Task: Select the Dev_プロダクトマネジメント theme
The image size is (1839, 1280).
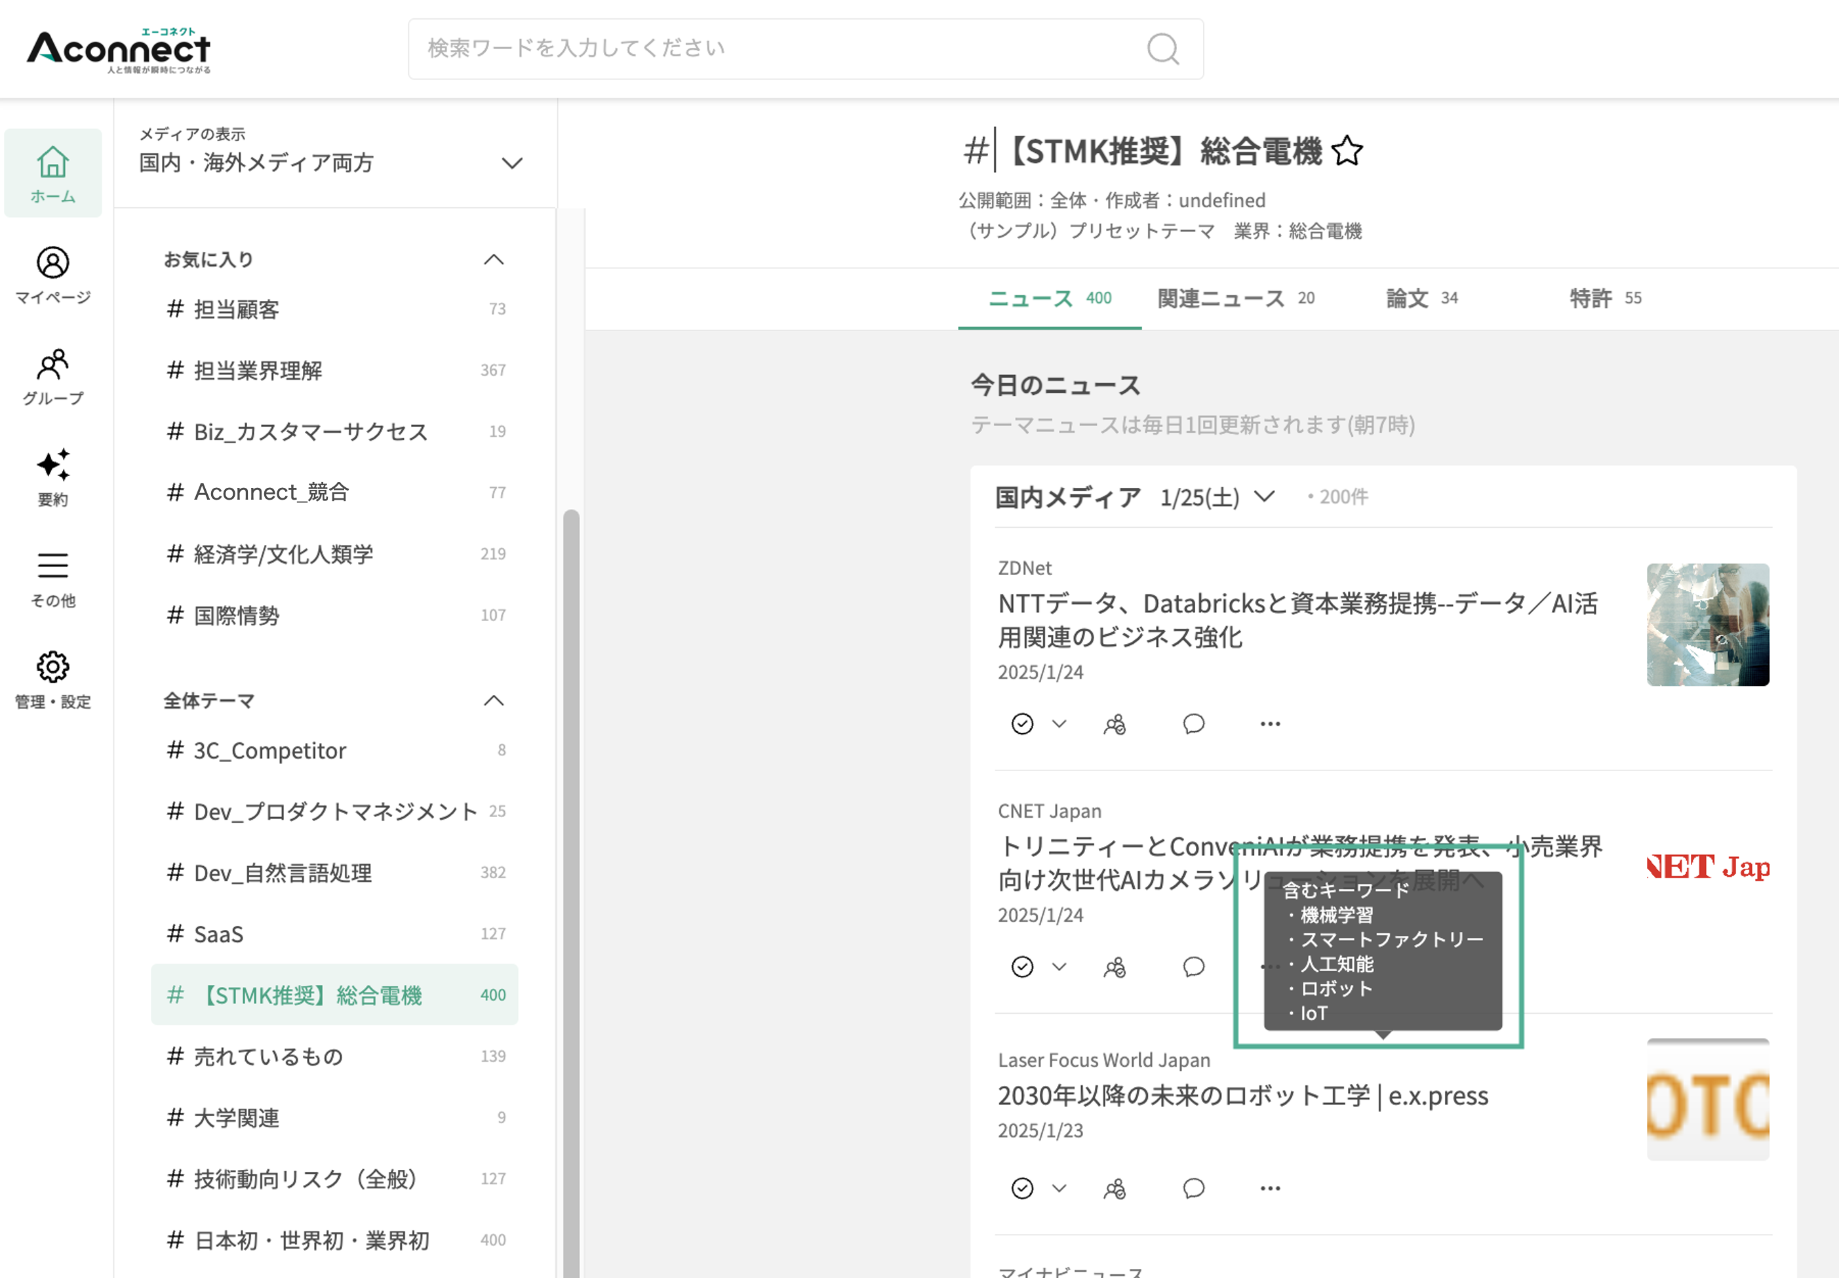Action: [x=335, y=811]
